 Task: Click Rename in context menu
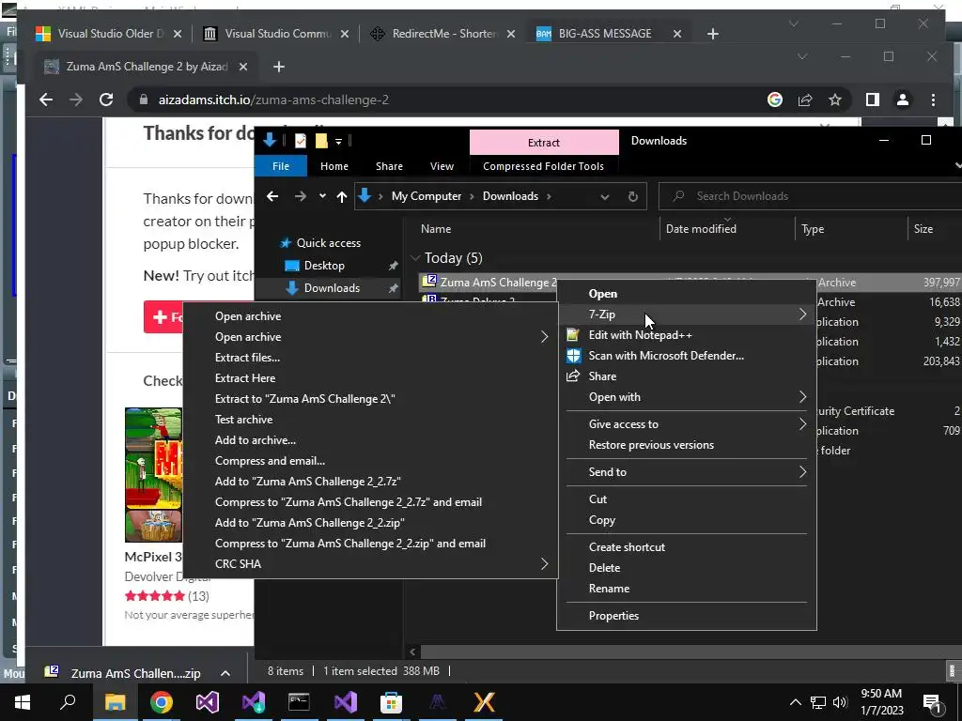687,589
